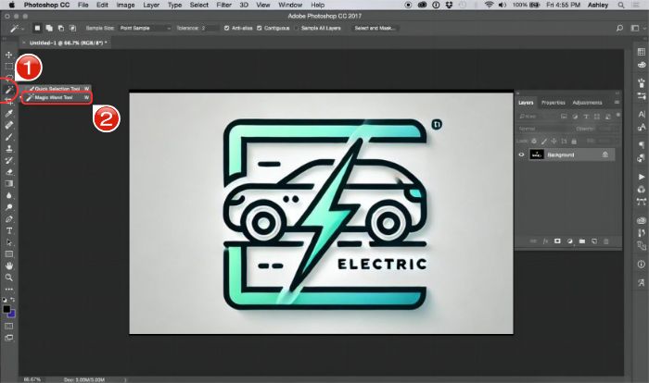Click the Add to selection icon

tap(49, 28)
